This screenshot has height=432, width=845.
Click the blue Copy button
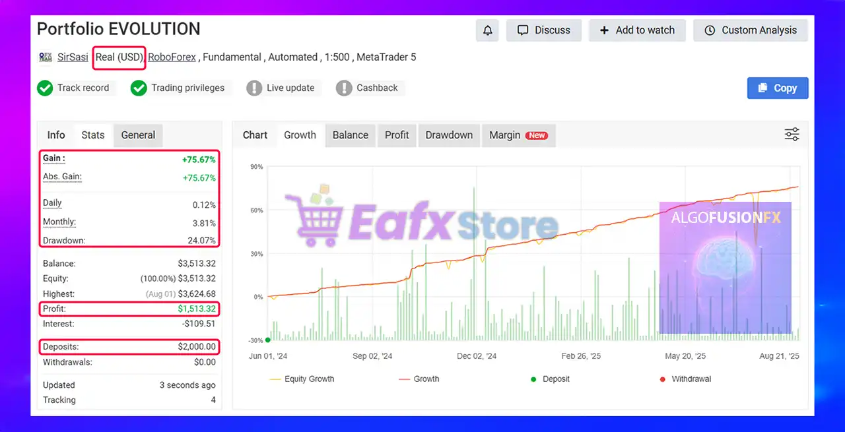tap(778, 88)
